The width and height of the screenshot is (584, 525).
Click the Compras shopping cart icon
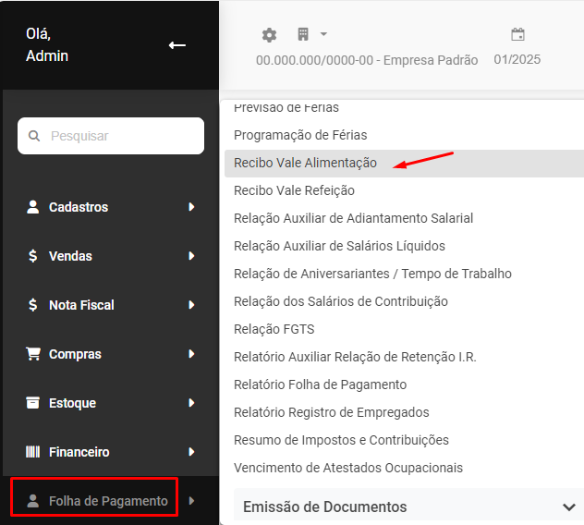(33, 354)
